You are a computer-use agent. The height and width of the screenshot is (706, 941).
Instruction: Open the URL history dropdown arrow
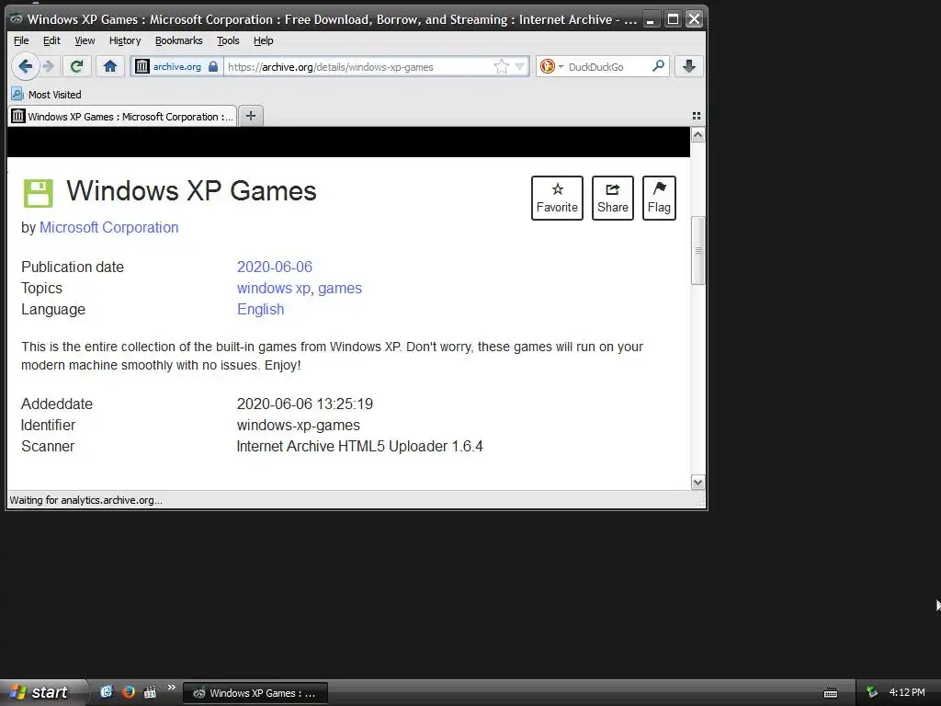tap(520, 66)
